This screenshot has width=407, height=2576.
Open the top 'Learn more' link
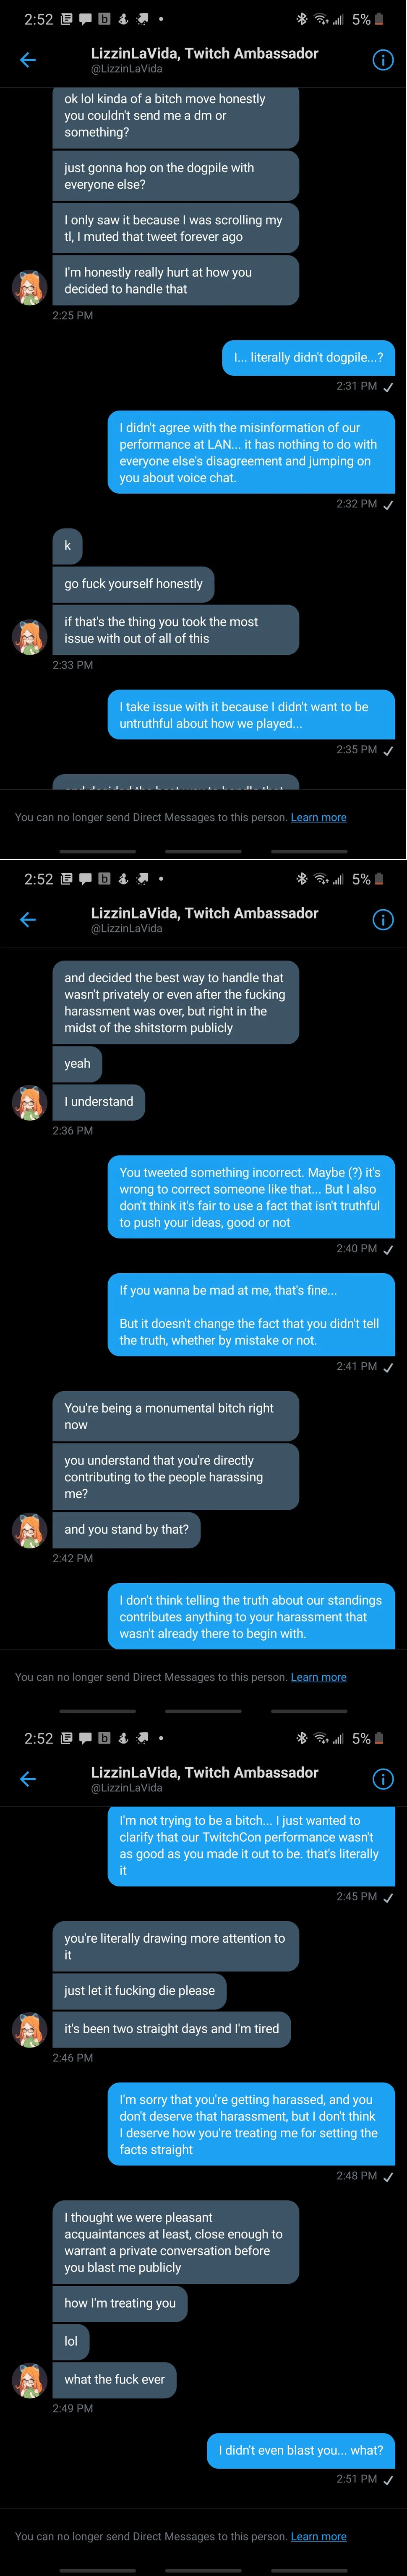point(318,817)
